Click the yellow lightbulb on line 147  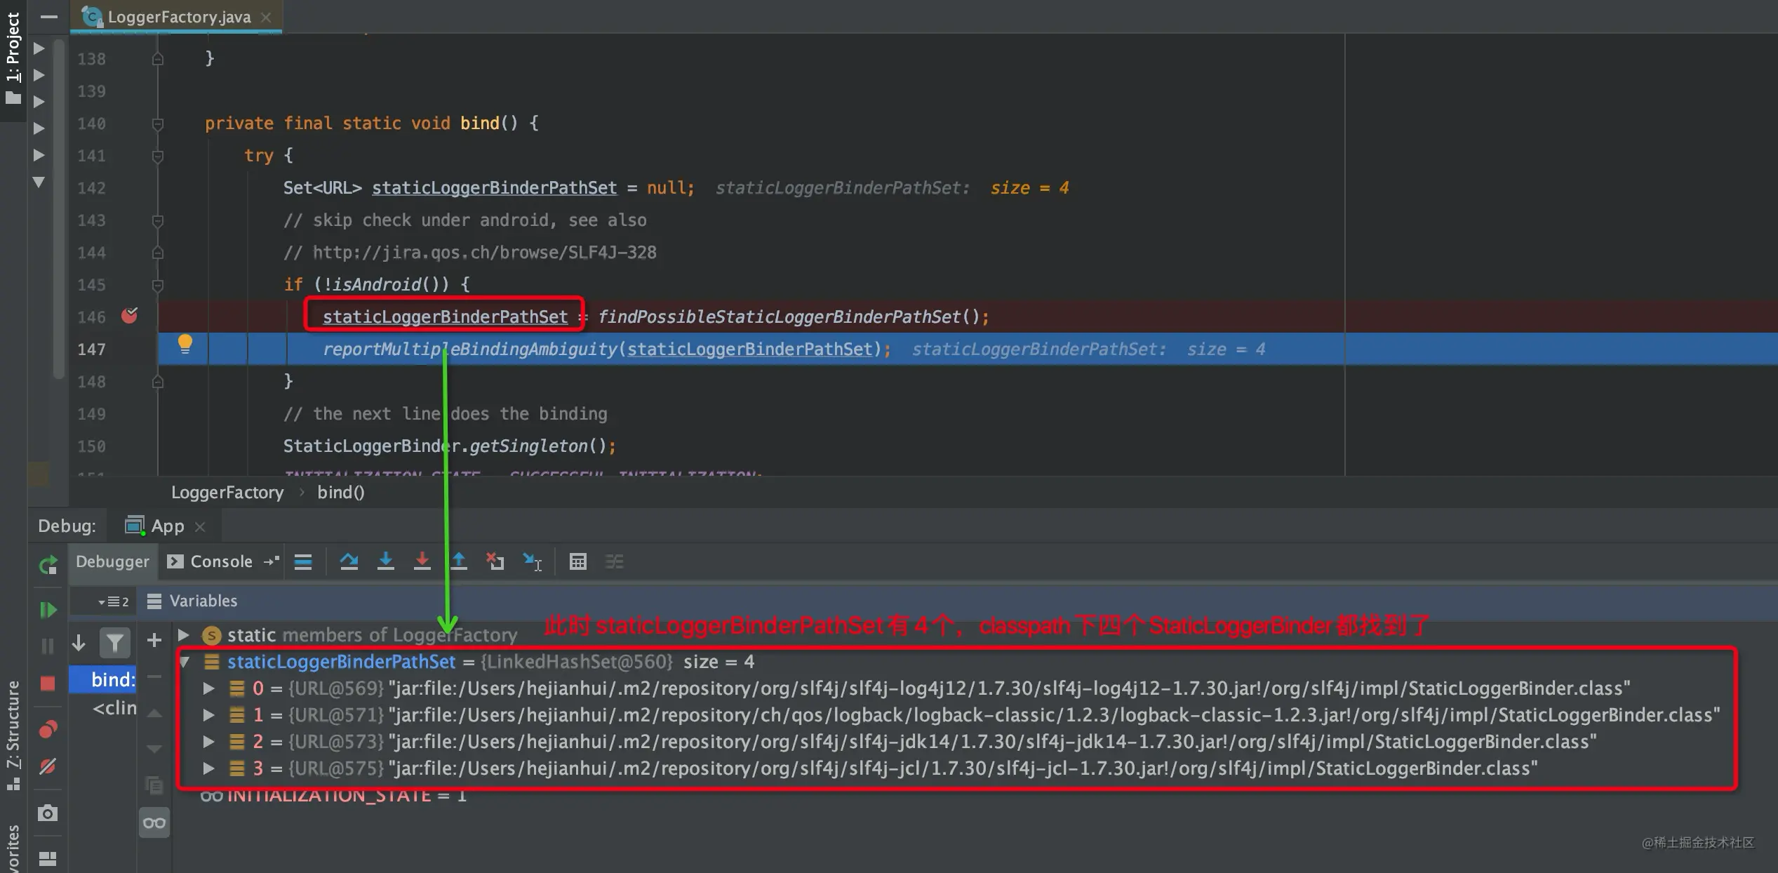185,343
